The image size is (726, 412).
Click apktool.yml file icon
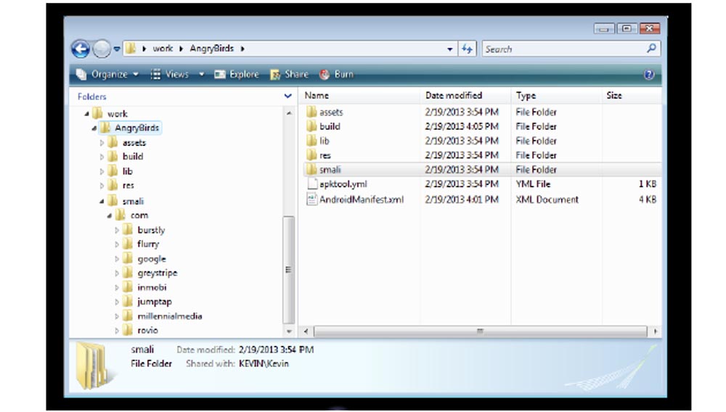pyautogui.click(x=312, y=184)
